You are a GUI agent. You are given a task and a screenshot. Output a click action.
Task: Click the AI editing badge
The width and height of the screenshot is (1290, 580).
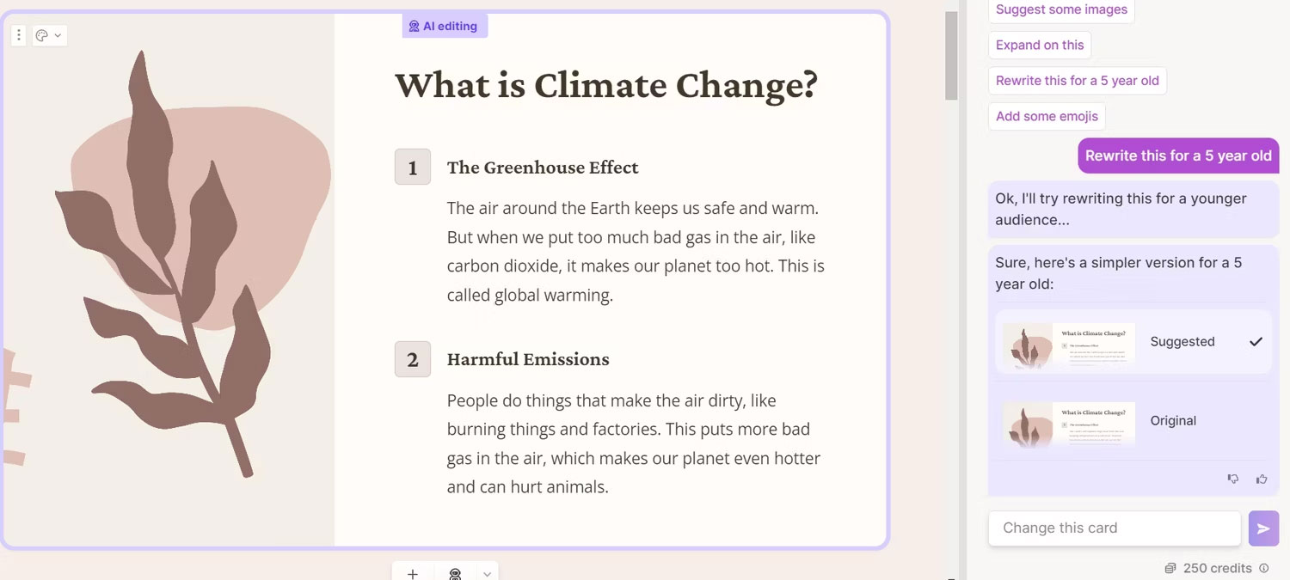coord(445,26)
